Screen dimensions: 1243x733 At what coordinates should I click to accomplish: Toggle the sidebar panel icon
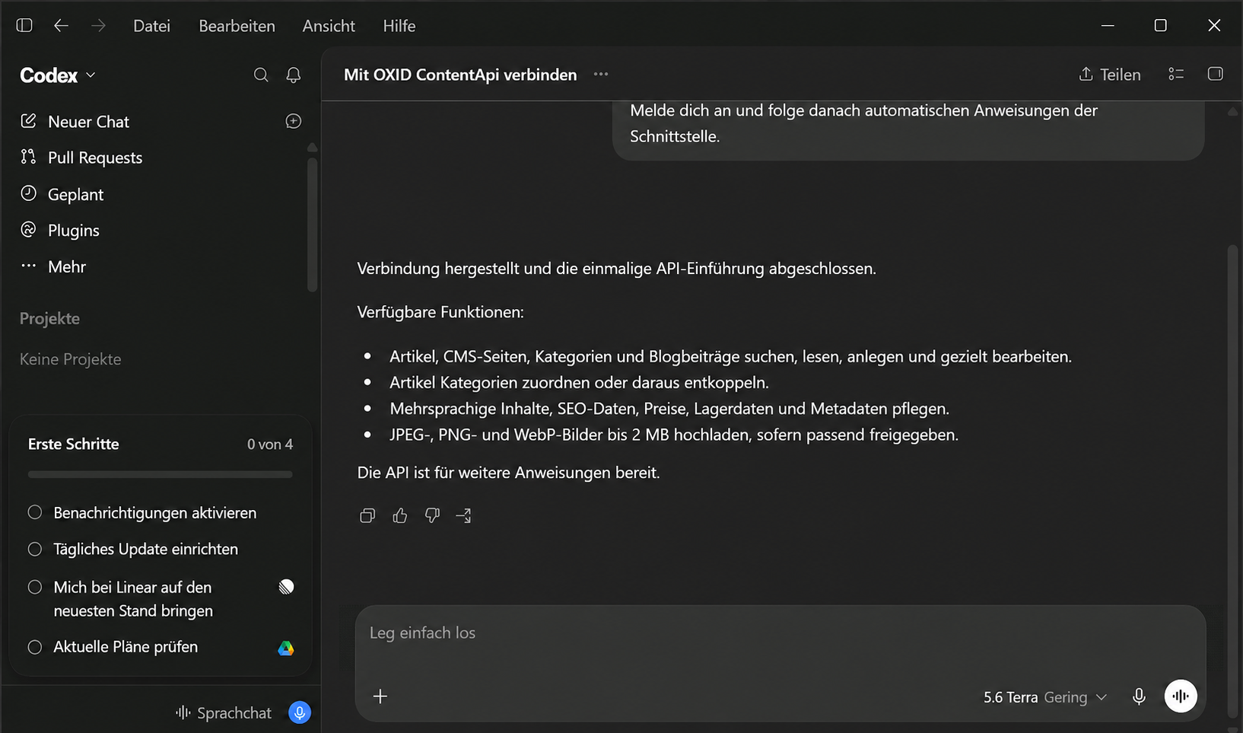(x=24, y=25)
